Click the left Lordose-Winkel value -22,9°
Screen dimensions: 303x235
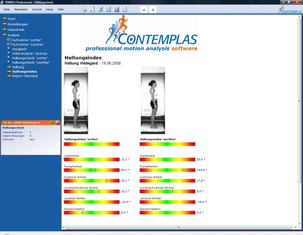[126, 202]
